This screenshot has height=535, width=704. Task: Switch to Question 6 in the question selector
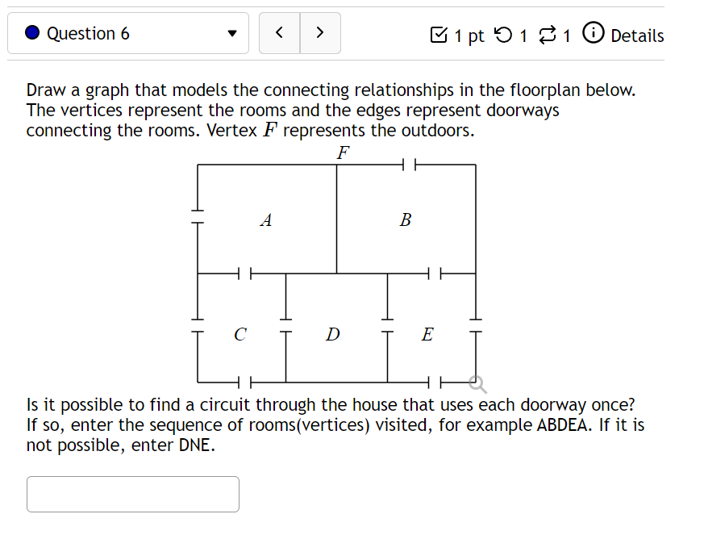point(129,33)
